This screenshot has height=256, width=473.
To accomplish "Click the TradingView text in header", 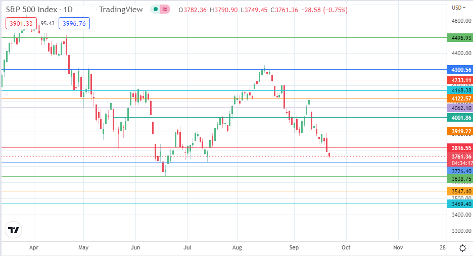I will [121, 10].
